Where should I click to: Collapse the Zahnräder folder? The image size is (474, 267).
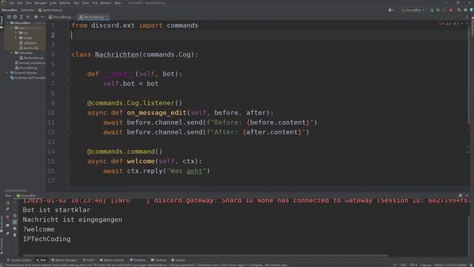point(12,53)
